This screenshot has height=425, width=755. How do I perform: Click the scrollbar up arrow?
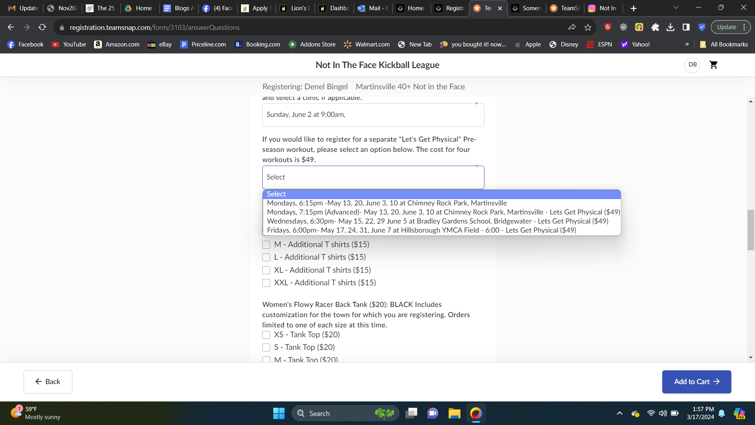click(x=751, y=102)
